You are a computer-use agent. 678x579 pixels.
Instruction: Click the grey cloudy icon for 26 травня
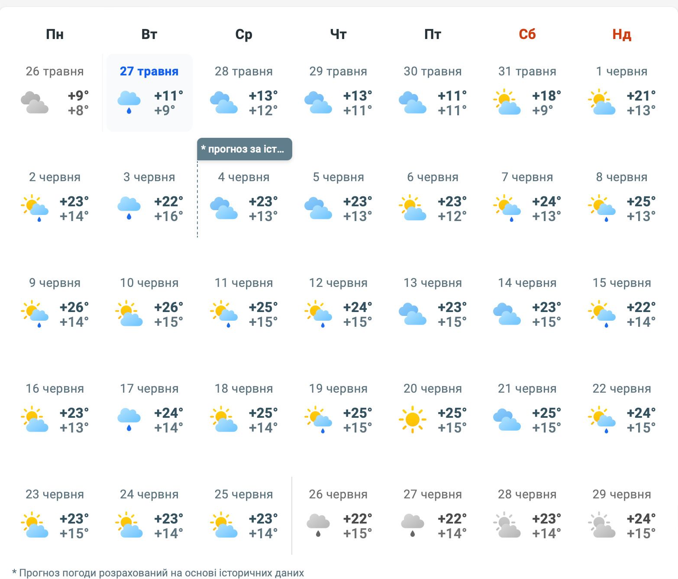[35, 102]
